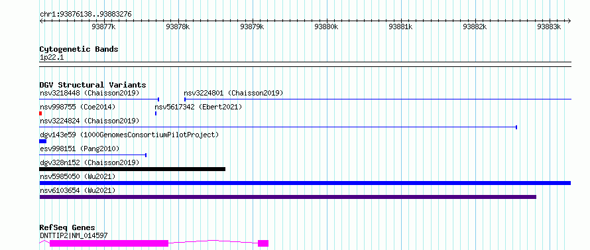Click the dgv328n152 (Chaisson2019) label
This screenshot has height=250, width=590.
coord(89,162)
